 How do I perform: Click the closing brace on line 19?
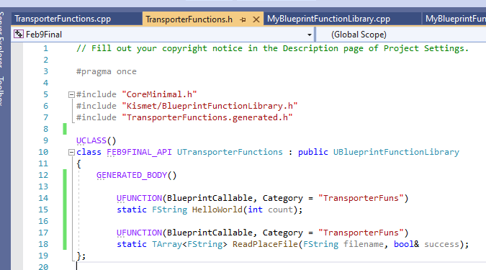tap(78, 256)
